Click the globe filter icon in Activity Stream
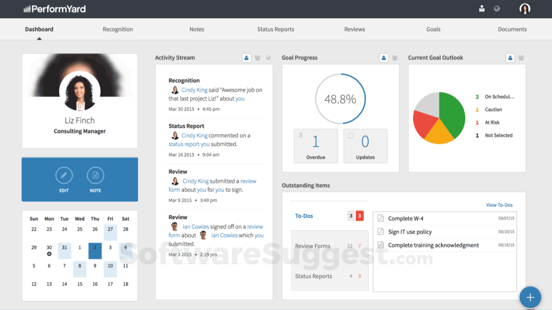The height and width of the screenshot is (310, 552). [x=268, y=58]
